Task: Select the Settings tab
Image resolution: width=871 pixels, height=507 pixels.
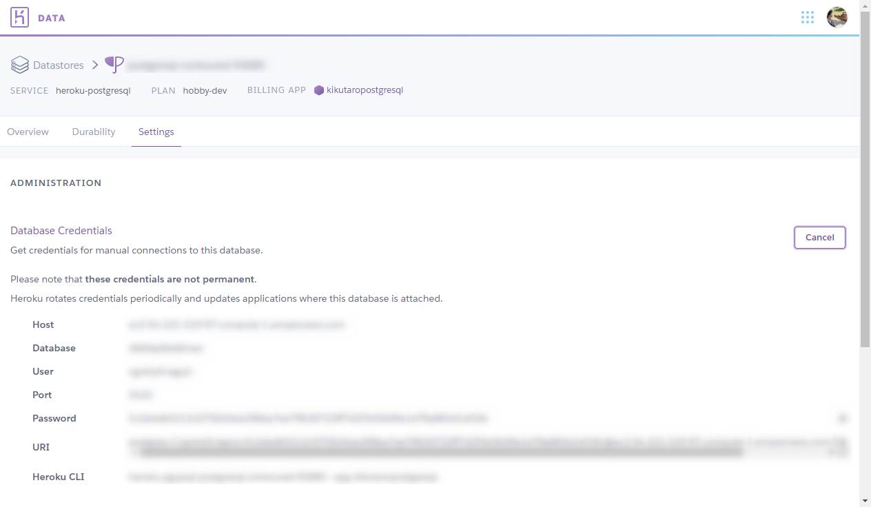Action: coord(156,132)
